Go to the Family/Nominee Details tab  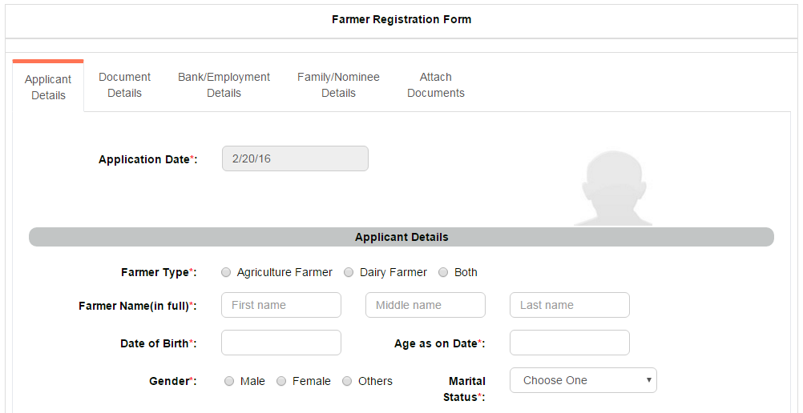click(338, 85)
